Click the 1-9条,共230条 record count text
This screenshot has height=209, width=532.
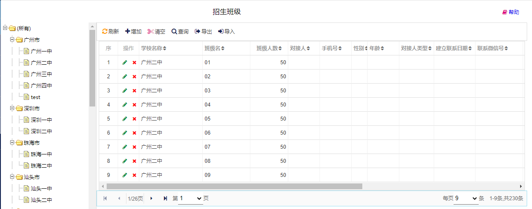506,198
